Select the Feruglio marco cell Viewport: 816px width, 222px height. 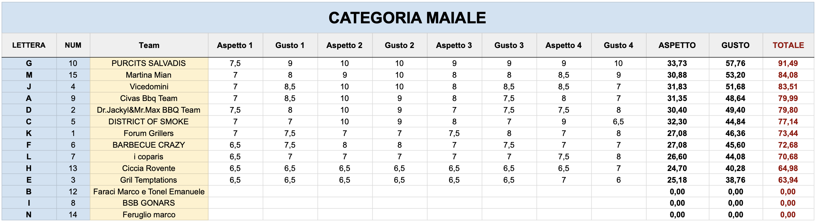pyautogui.click(x=149, y=215)
